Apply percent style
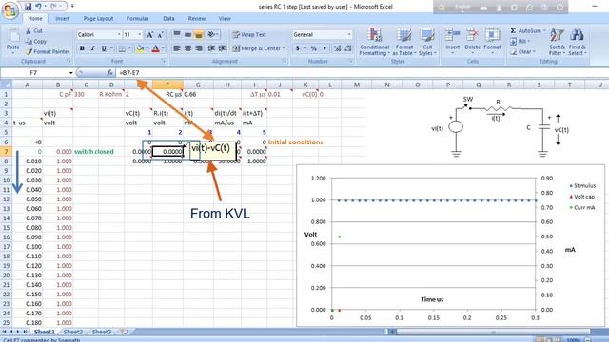Viewport: 609px width, 342px height. tap(313, 48)
